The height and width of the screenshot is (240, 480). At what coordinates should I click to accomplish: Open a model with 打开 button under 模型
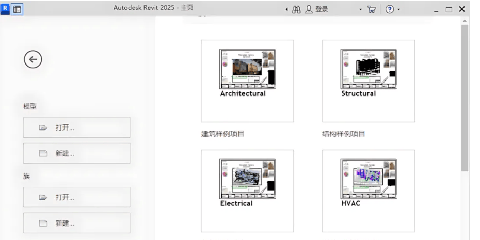coord(76,127)
